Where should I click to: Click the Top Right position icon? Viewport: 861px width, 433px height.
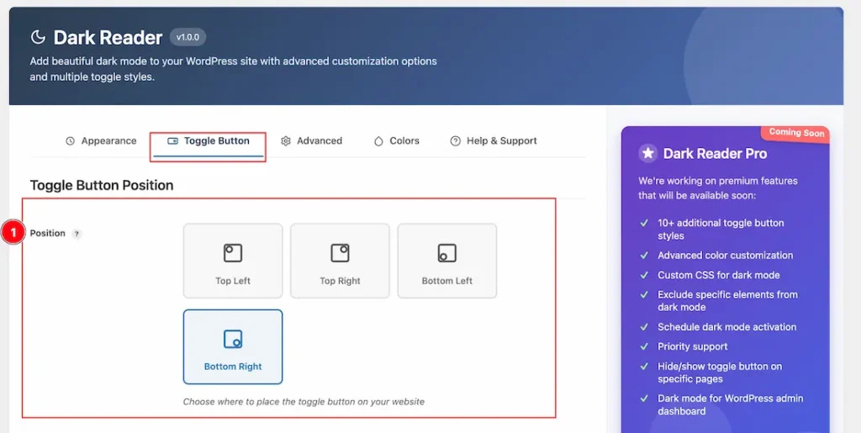pos(340,253)
